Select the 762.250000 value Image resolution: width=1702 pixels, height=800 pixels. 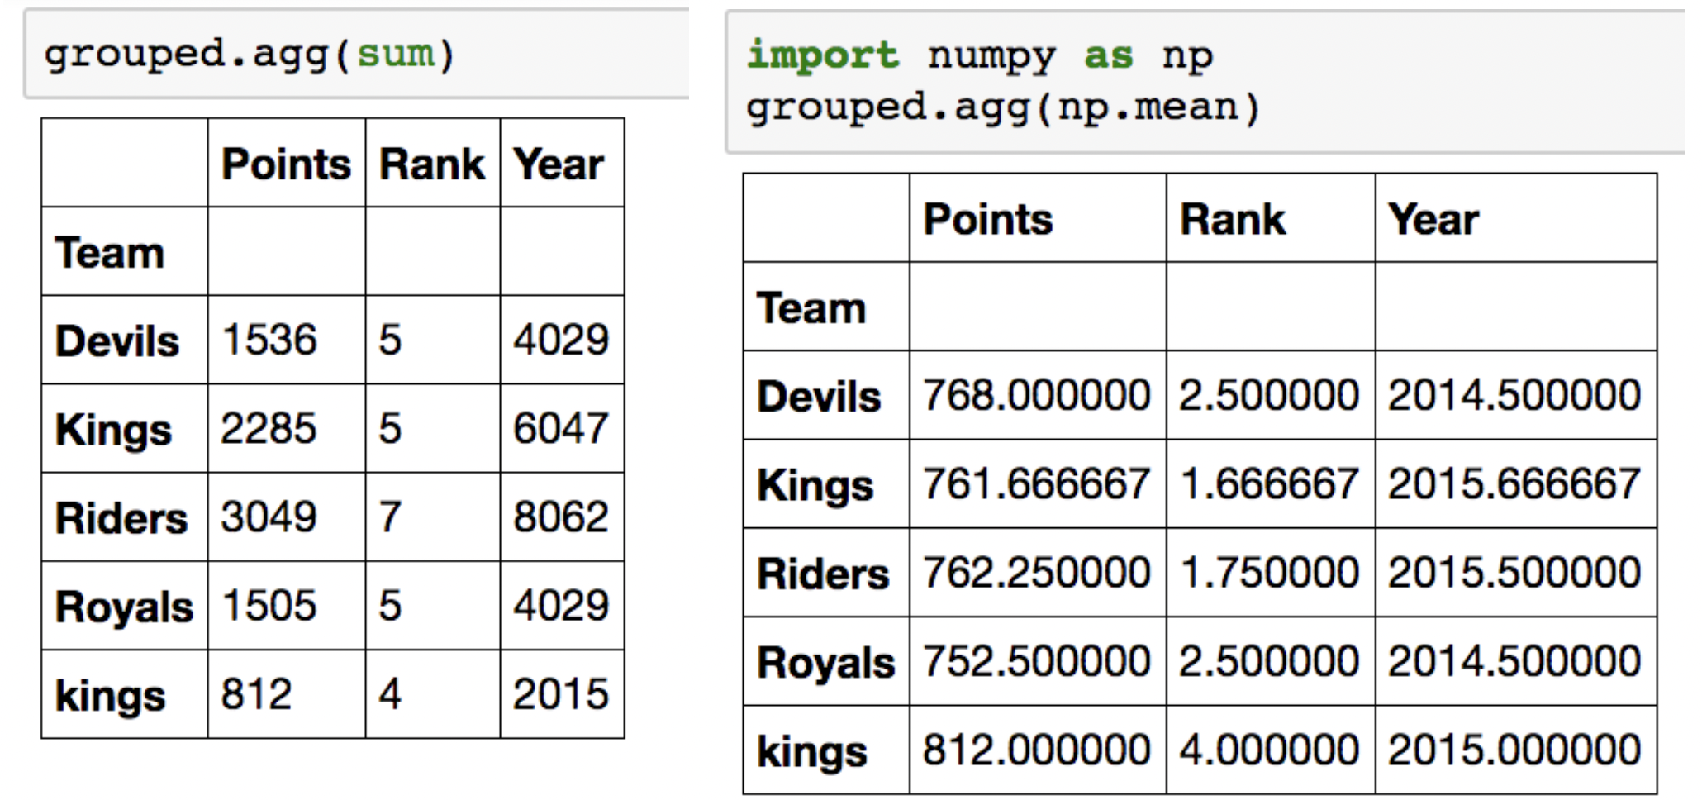click(x=1037, y=573)
